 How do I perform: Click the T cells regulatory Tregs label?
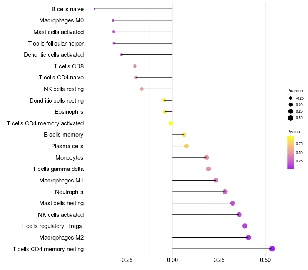coord(52,226)
